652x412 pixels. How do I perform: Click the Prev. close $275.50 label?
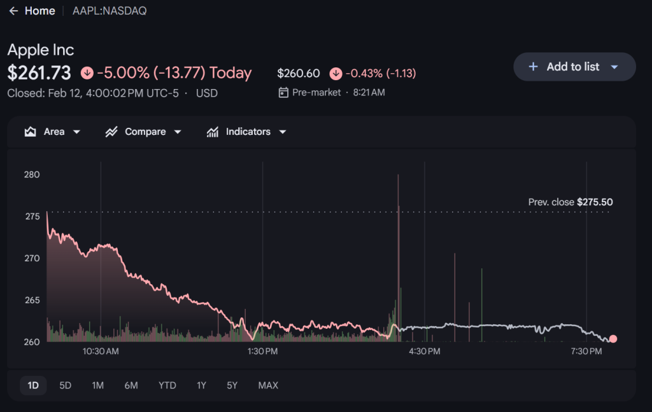click(x=570, y=202)
